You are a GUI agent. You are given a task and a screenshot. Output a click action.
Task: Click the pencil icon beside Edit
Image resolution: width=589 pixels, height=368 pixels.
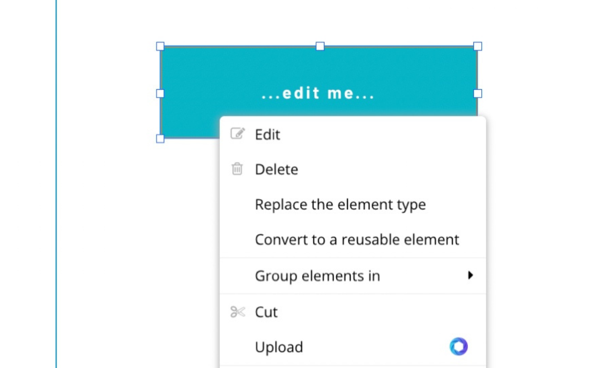click(x=237, y=134)
